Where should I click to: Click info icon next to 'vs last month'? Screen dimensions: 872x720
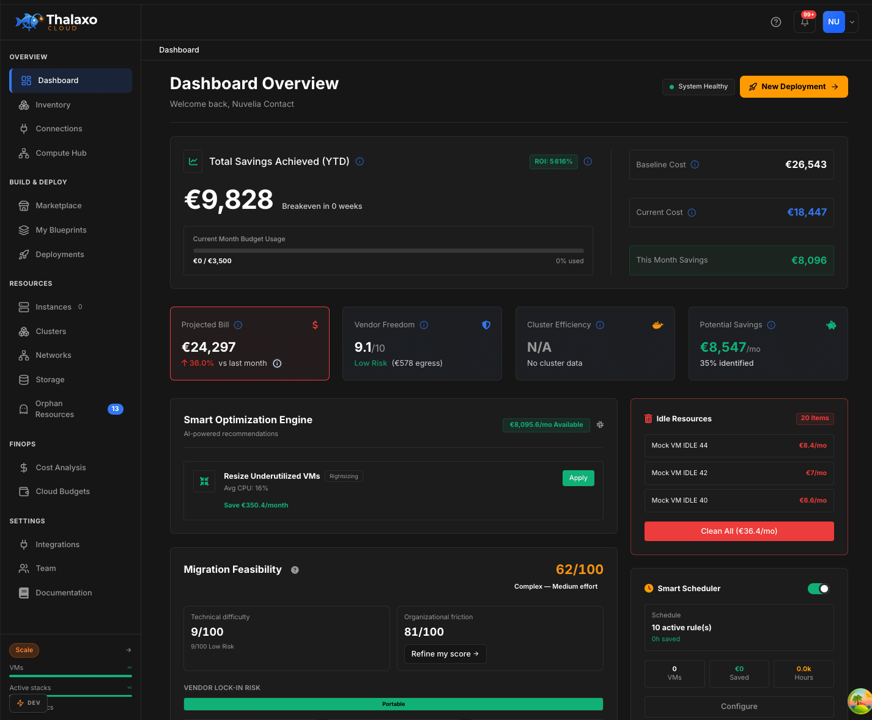coord(277,363)
